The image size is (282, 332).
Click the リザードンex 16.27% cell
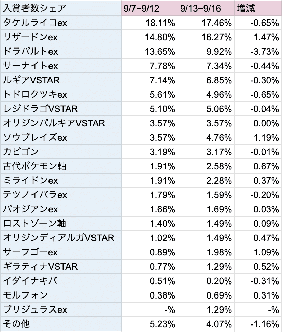click(x=206, y=37)
